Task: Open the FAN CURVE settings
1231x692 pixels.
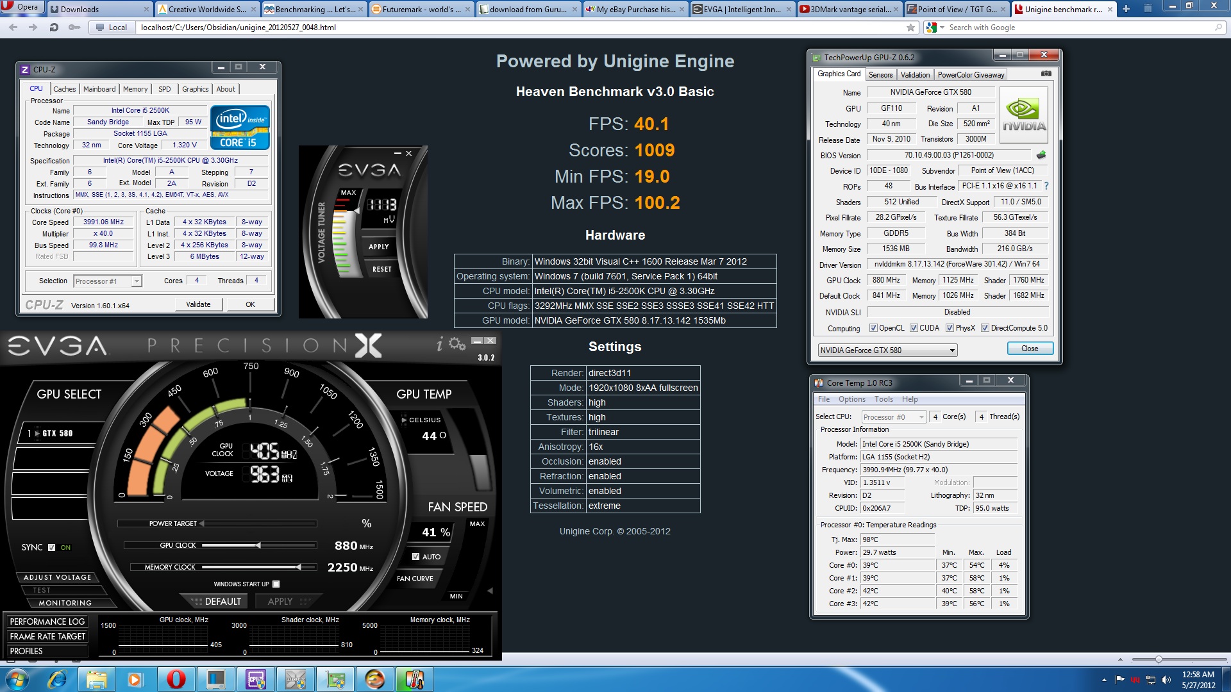Action: [415, 579]
